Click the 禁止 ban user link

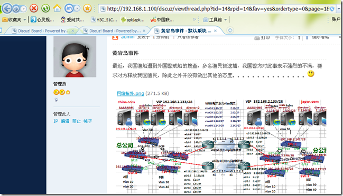click(76, 121)
